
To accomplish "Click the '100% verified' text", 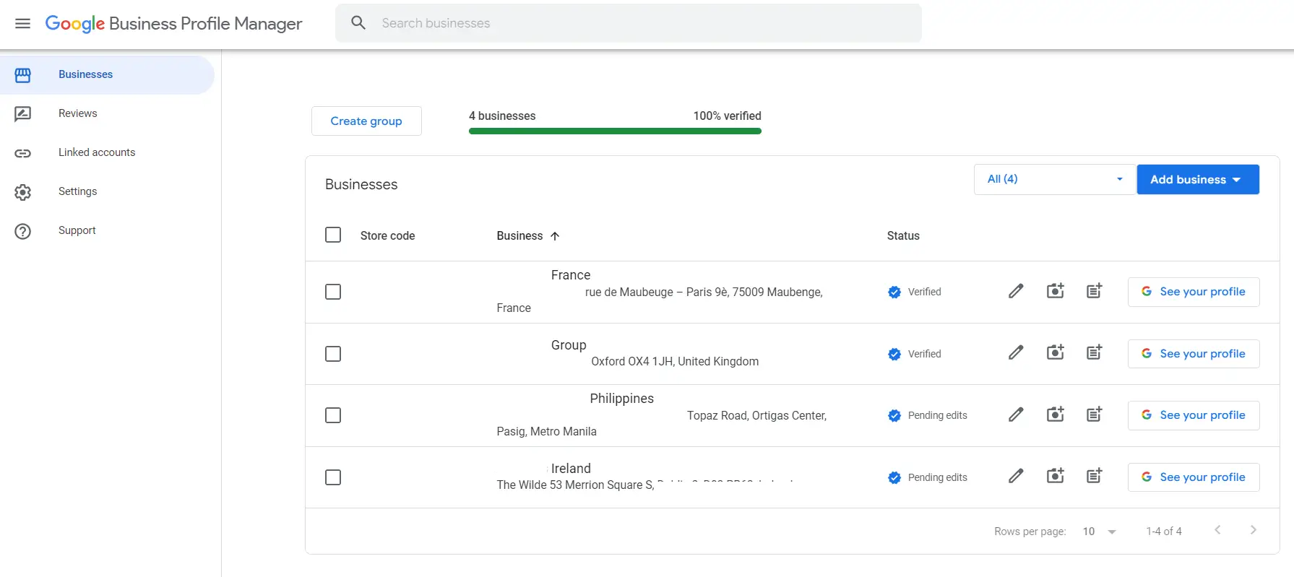I will (x=728, y=116).
